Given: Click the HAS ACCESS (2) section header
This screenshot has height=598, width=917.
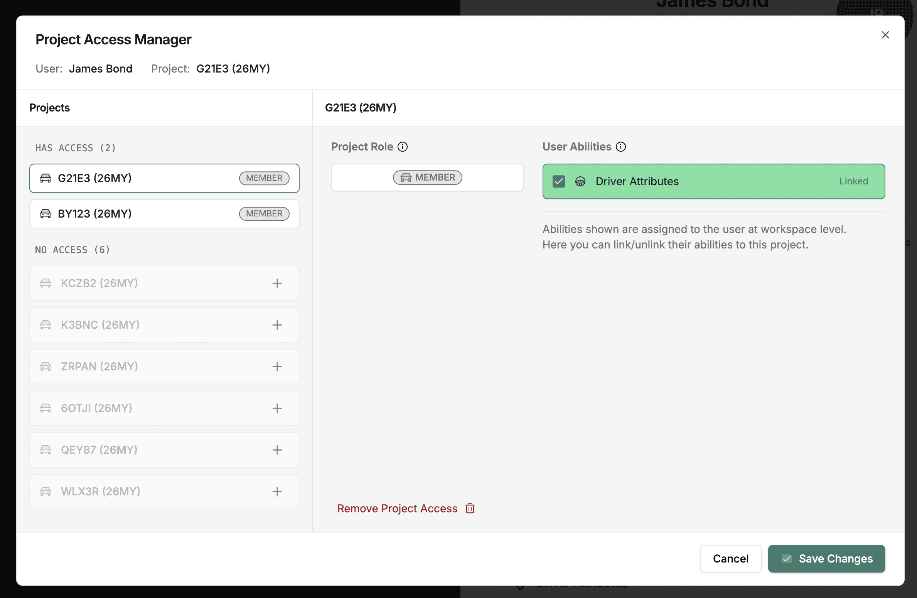Looking at the screenshot, I should (x=75, y=148).
